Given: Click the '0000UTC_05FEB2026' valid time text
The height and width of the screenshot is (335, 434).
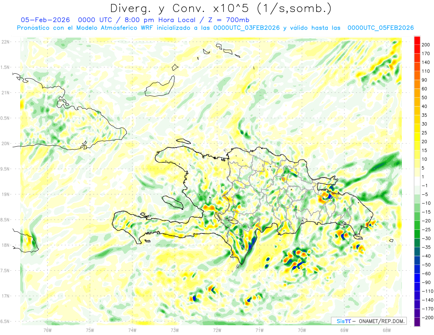Looking at the screenshot, I should click(x=380, y=28).
